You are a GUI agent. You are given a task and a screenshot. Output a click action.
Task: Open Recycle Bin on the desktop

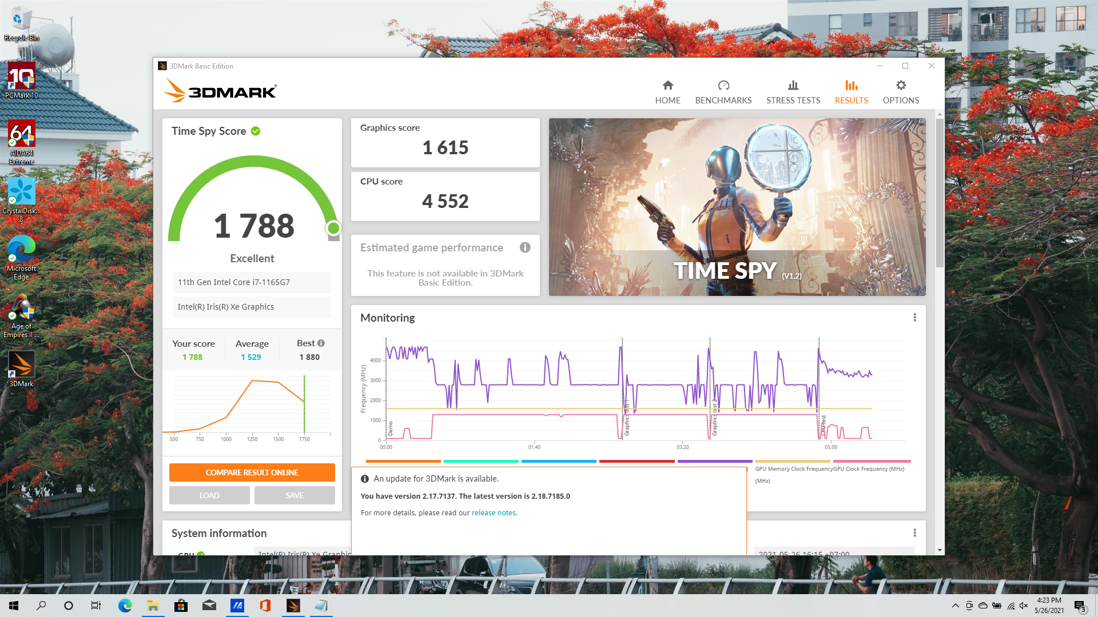[x=21, y=24]
